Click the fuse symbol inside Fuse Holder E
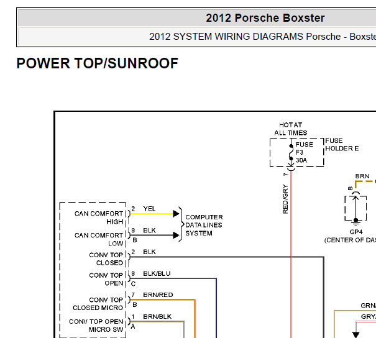Viewport: 376px width, 338px height. click(x=291, y=152)
